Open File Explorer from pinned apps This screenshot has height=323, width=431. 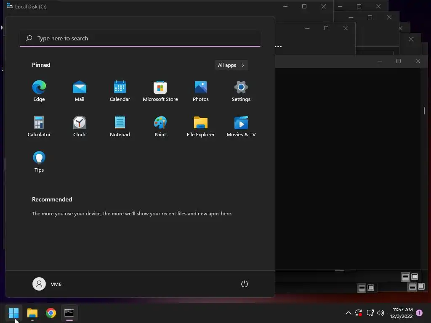pos(201,126)
